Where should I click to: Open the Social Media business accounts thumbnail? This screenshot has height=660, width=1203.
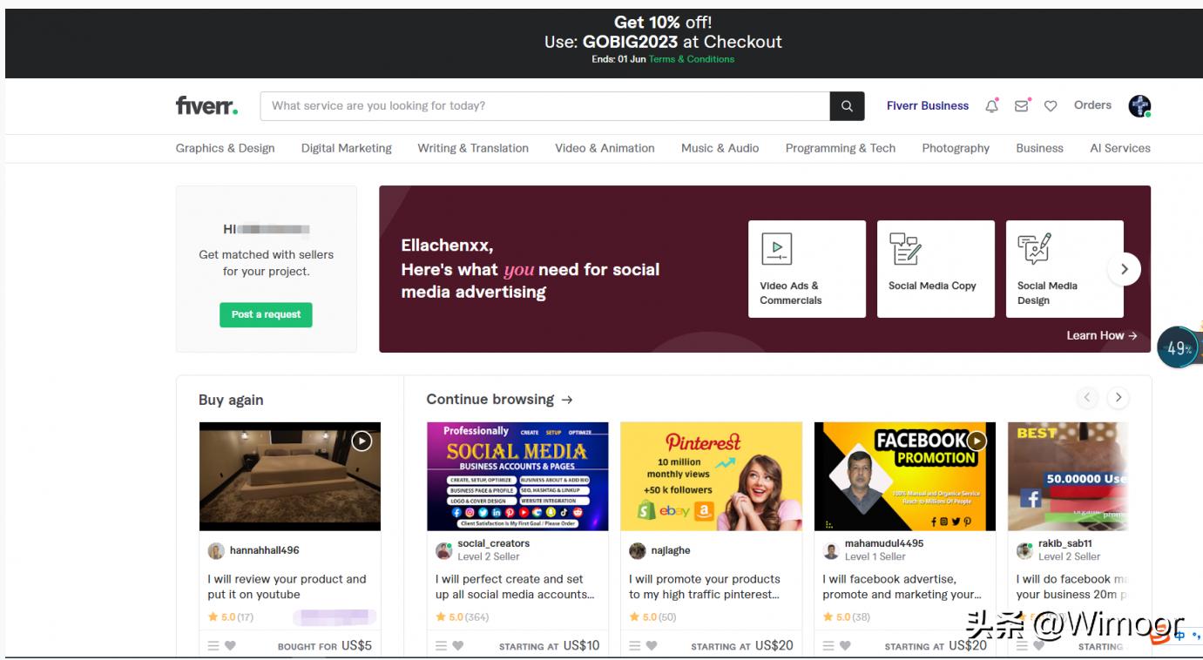point(517,476)
